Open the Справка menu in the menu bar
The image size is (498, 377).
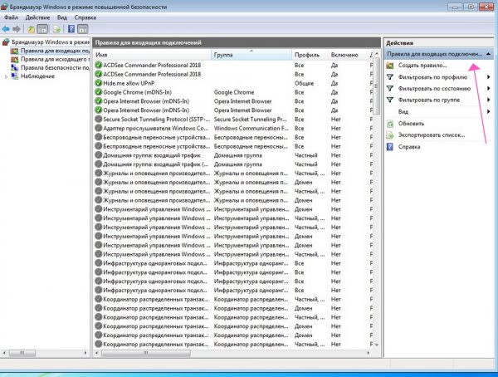click(x=85, y=17)
